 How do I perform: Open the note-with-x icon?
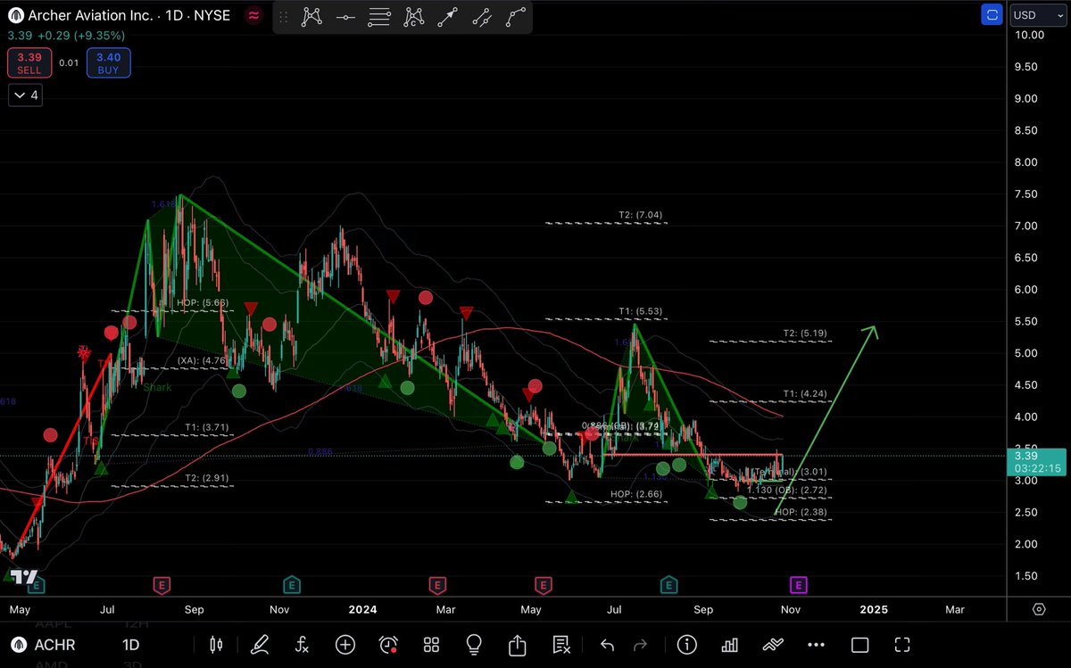561,644
